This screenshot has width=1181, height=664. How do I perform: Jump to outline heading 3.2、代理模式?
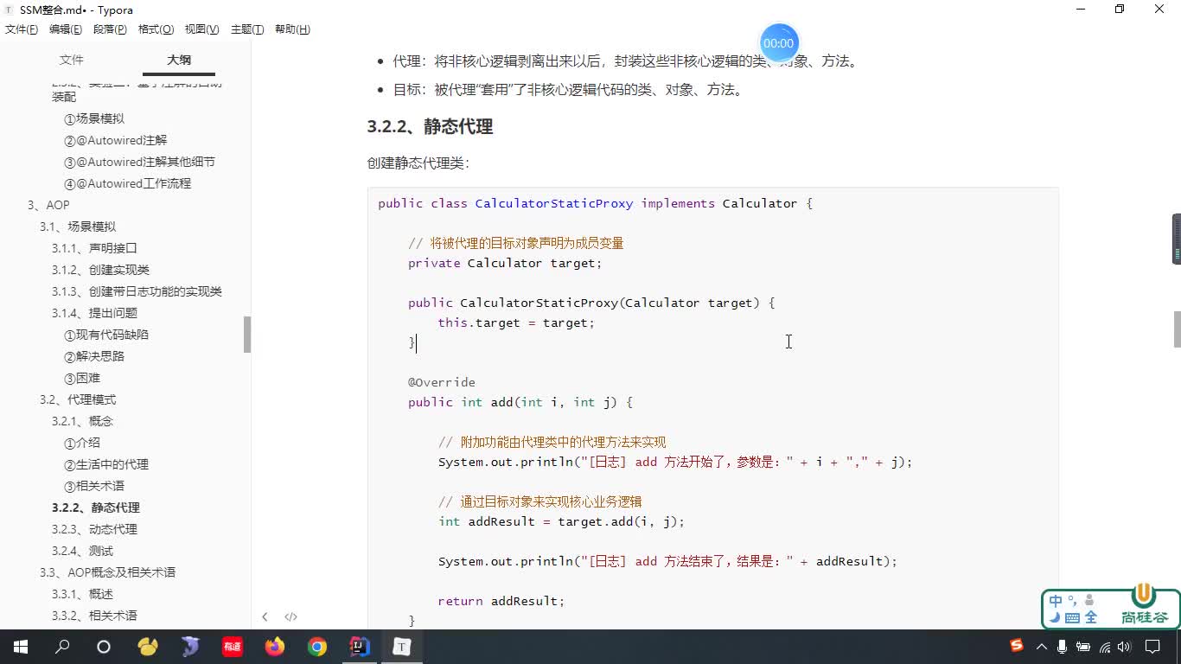point(78,399)
